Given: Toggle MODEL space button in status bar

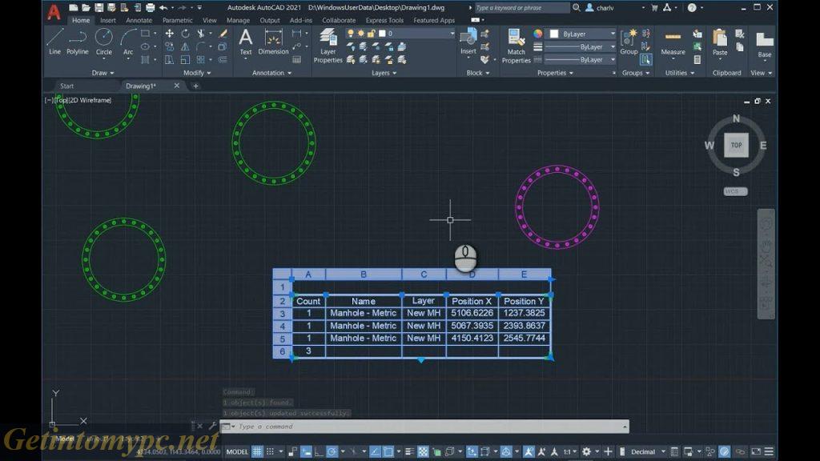Looking at the screenshot, I should click(237, 451).
